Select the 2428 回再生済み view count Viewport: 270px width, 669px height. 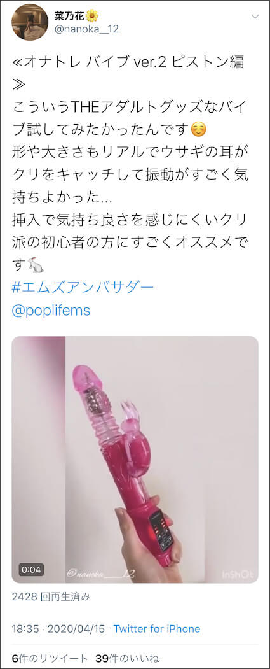[x=51, y=596]
